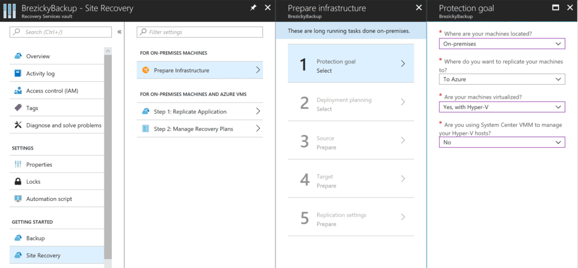Click the magnifier in Filter settings
This screenshot has width=578, height=268.
143,32
